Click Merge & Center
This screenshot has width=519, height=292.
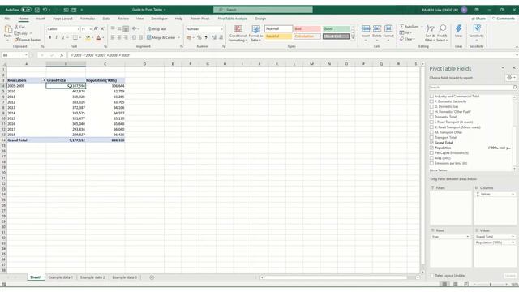[x=161, y=38]
